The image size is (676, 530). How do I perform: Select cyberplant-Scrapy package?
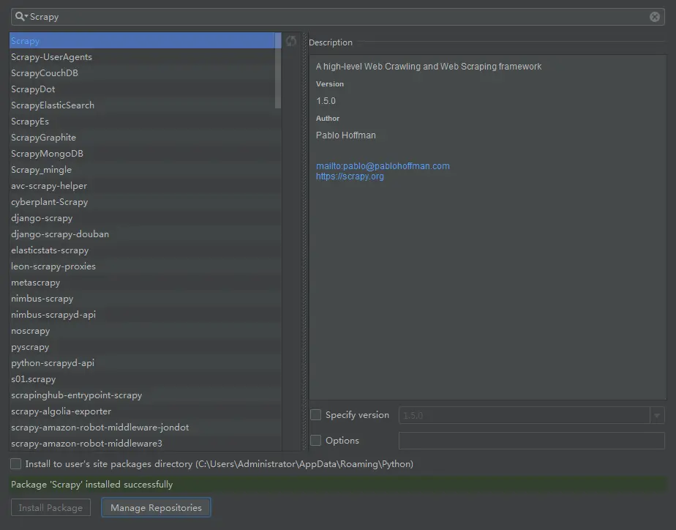click(146, 202)
